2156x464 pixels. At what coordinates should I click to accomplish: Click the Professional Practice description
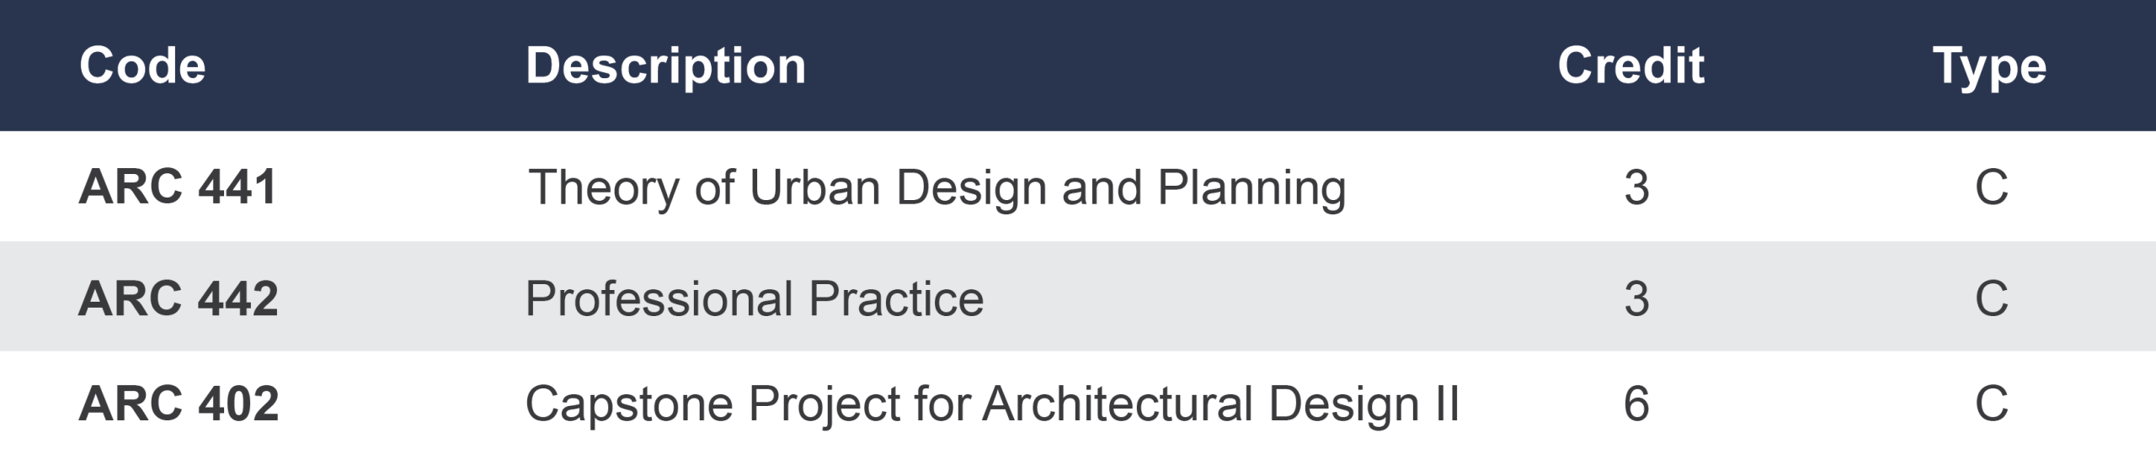[754, 298]
